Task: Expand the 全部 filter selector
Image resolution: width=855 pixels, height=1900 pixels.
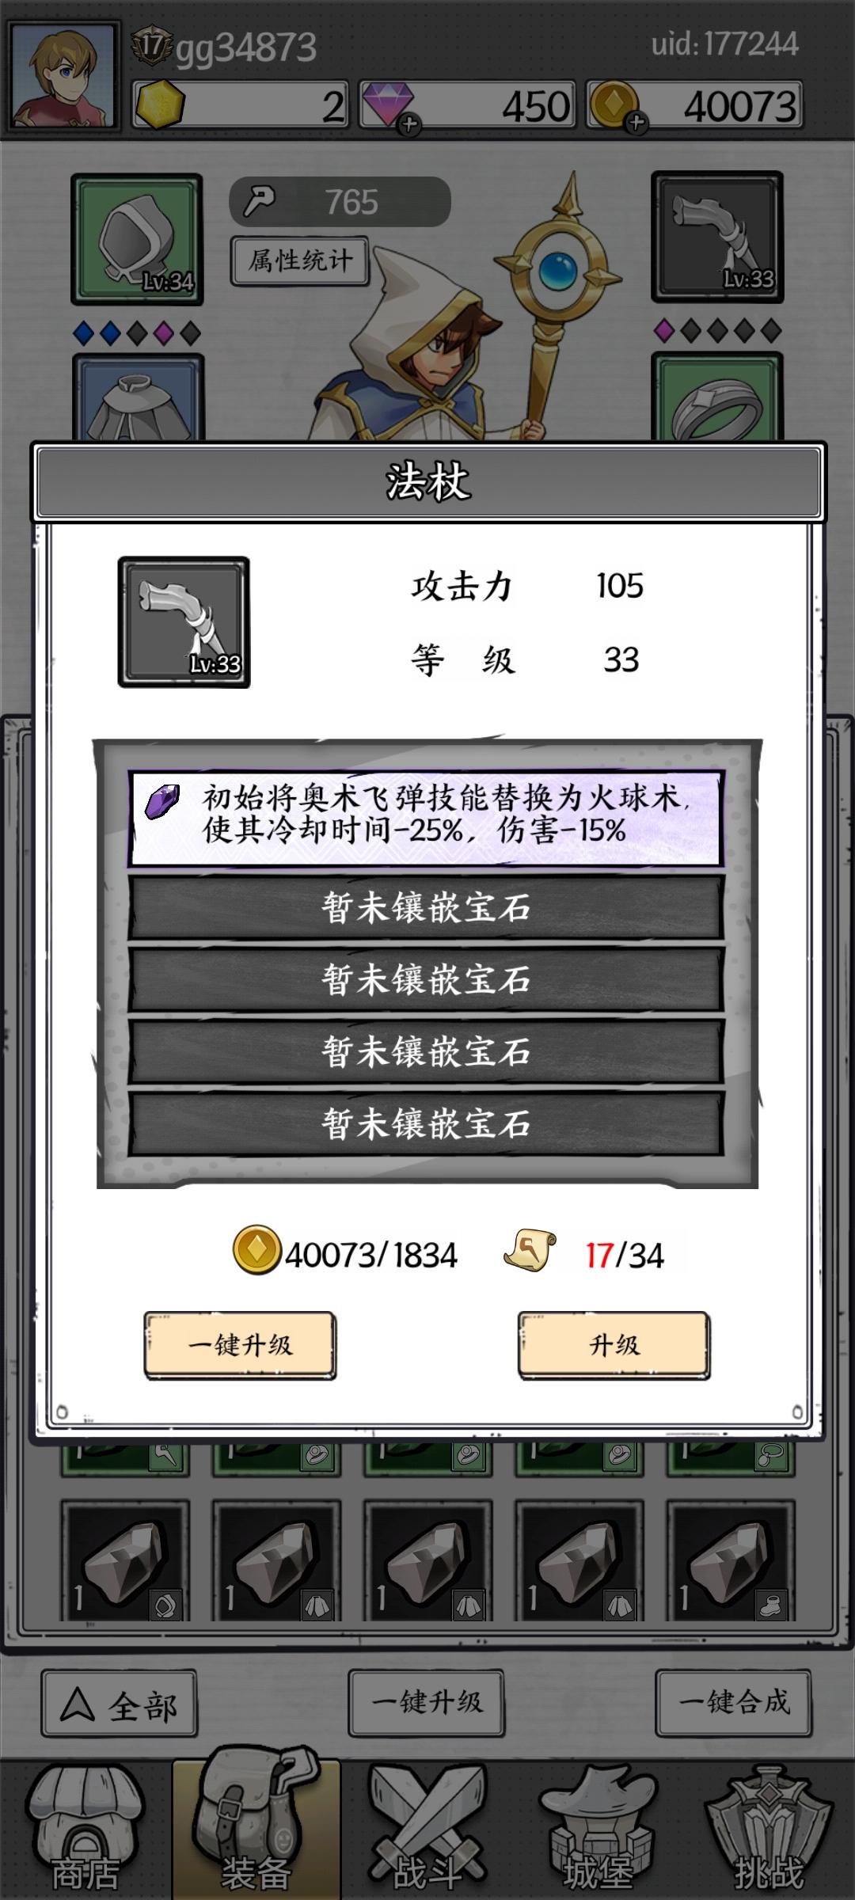Action: click(x=120, y=1703)
